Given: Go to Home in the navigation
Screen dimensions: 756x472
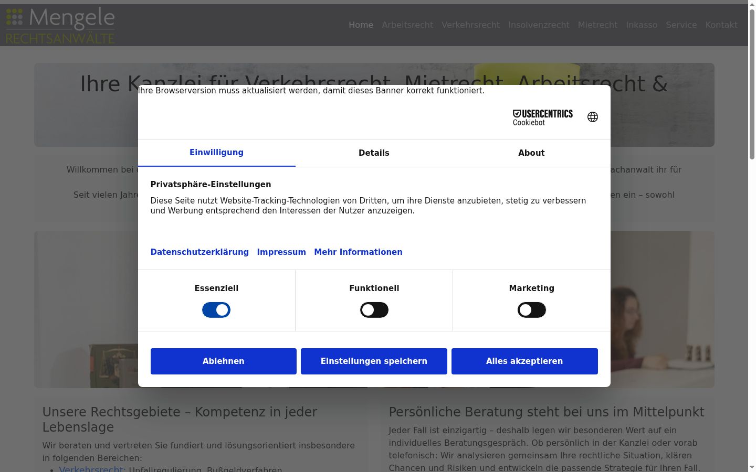Looking at the screenshot, I should 361,25.
